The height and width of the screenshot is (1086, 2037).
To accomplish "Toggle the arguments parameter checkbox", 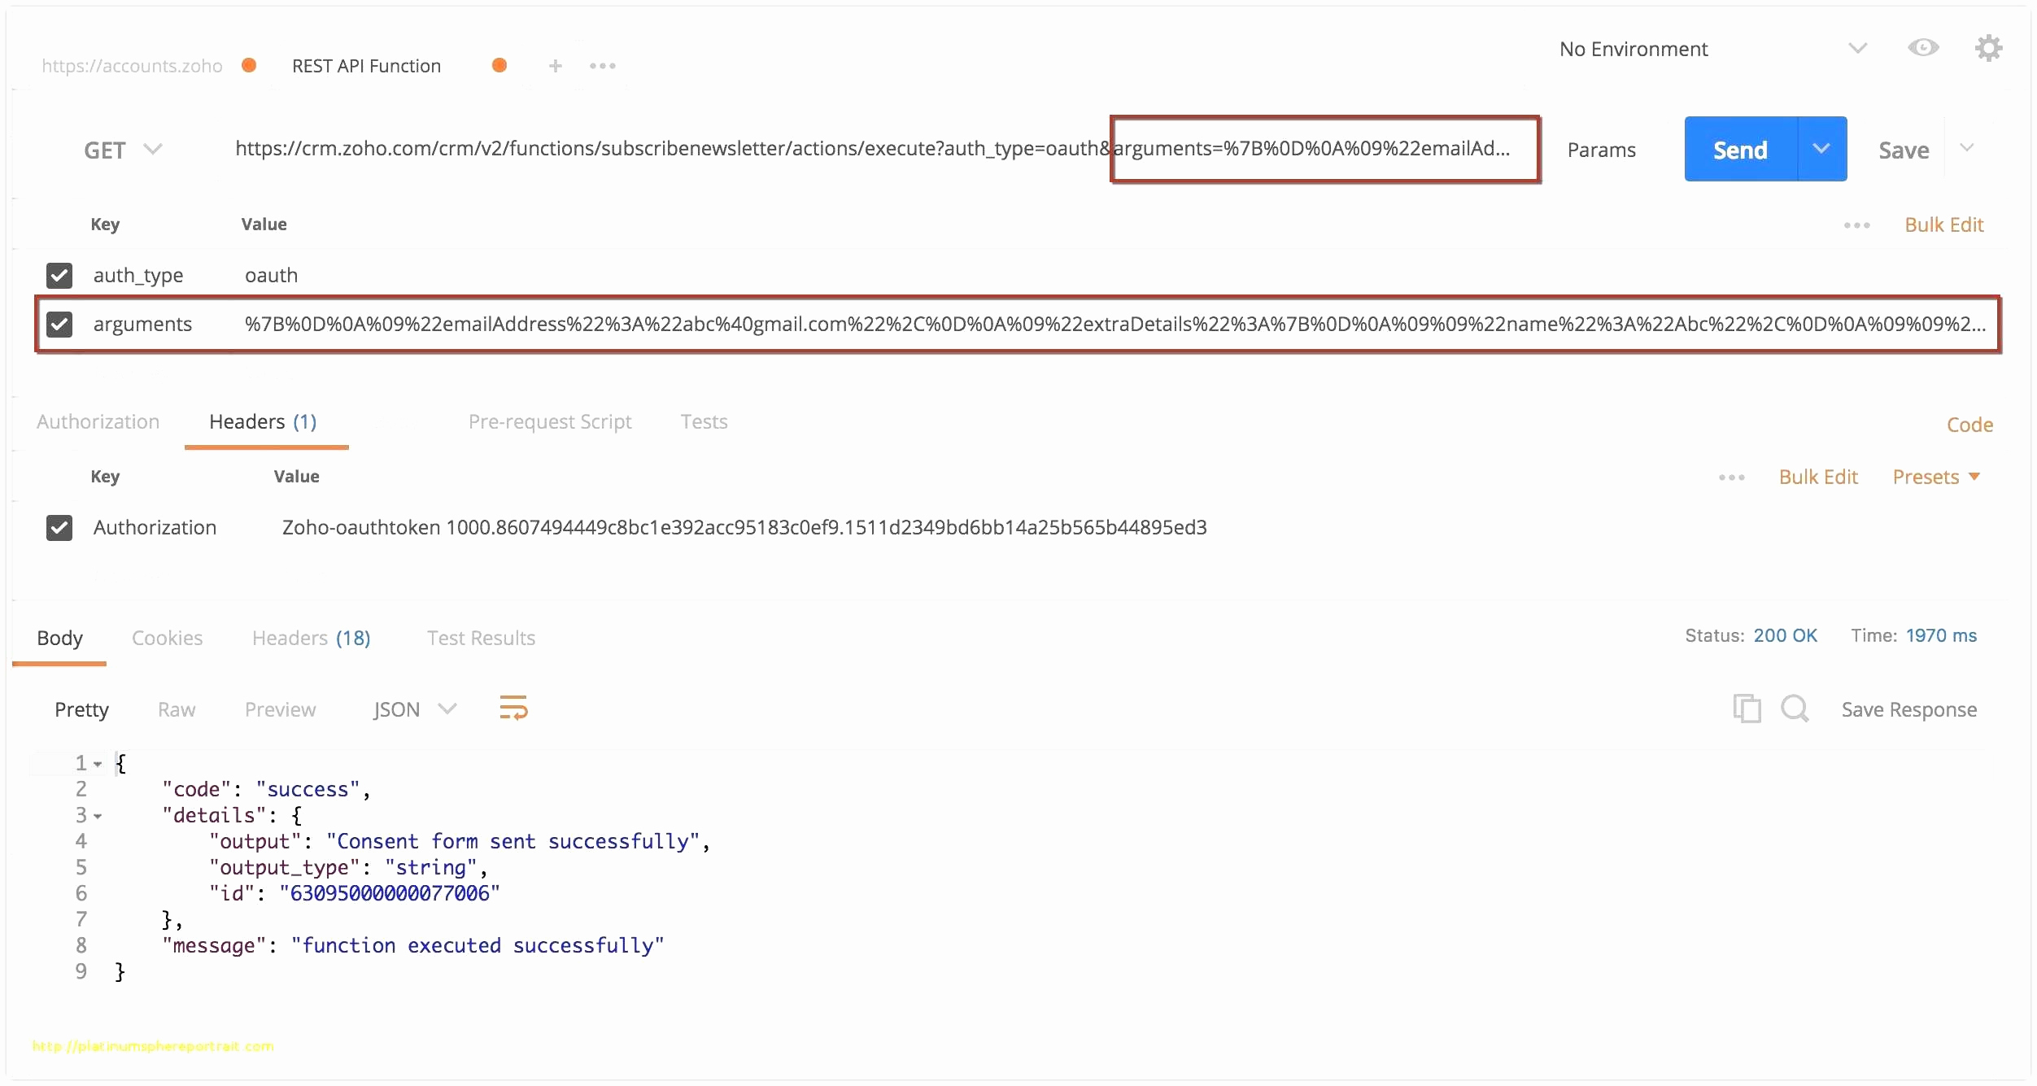I will point(58,322).
